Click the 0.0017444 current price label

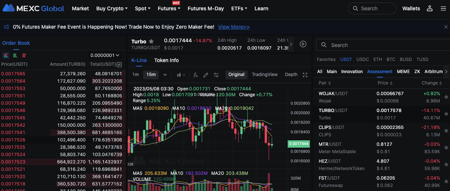[298, 144]
